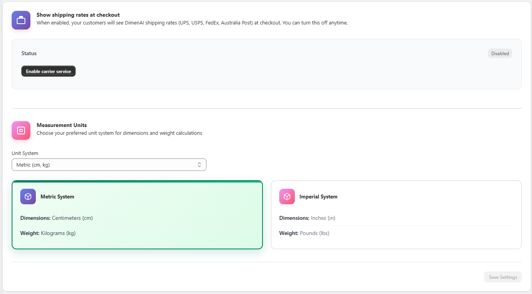Click the up-down chevron in Unit System select
This screenshot has height=294, width=532.
[199, 165]
